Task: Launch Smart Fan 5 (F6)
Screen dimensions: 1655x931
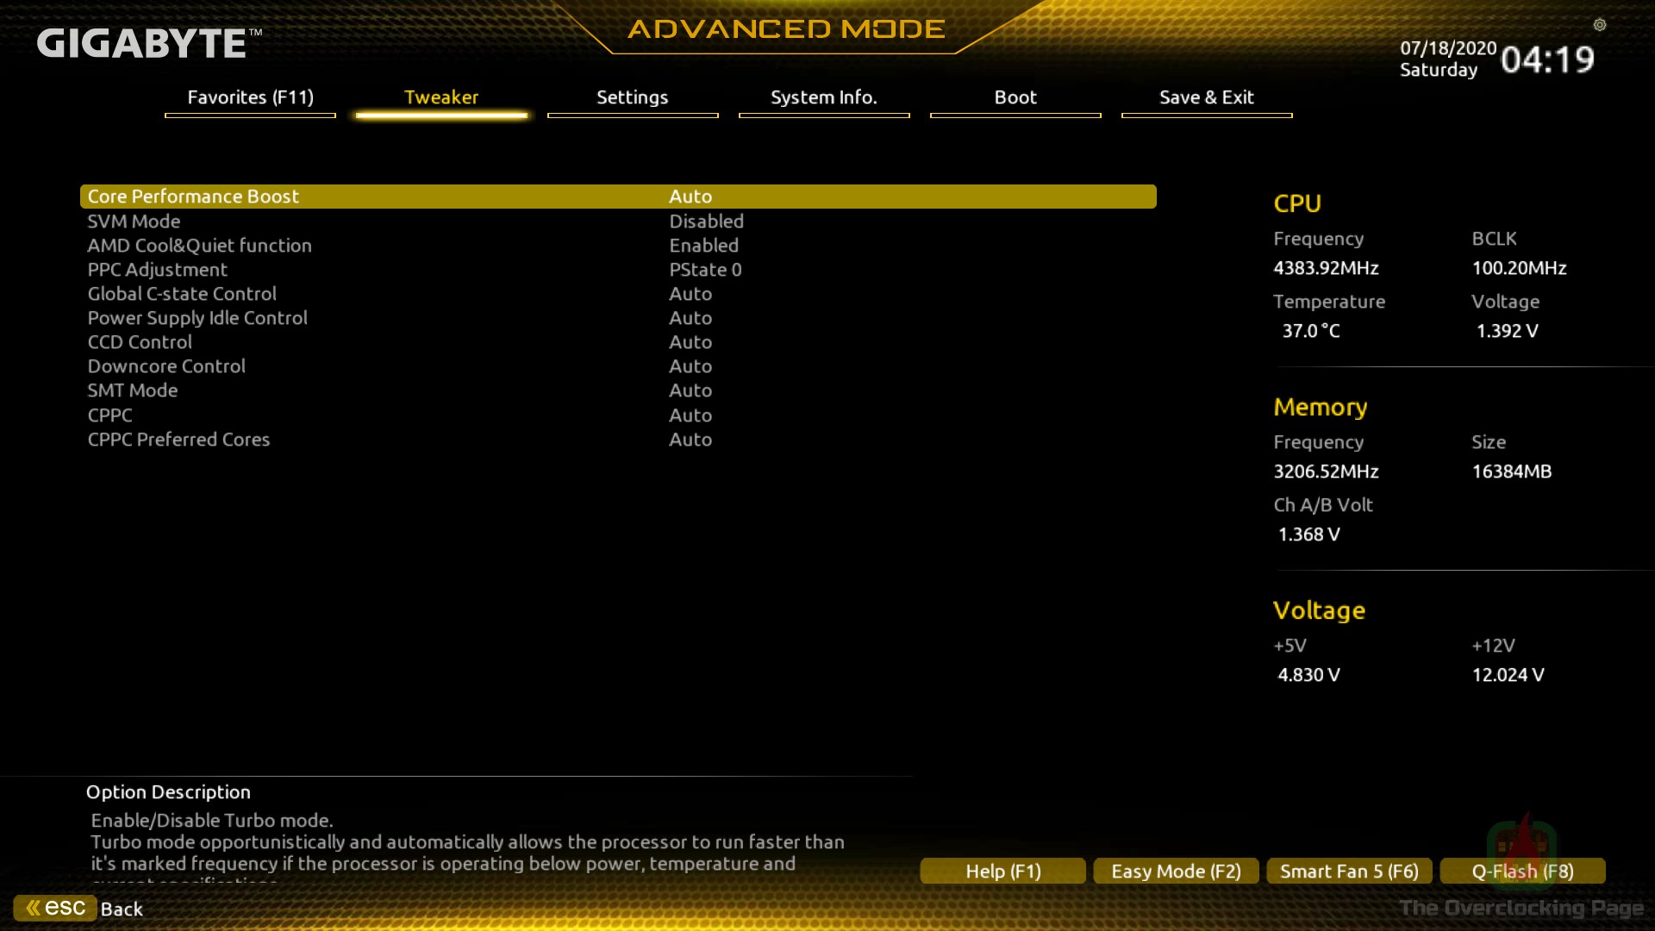Action: click(1348, 871)
